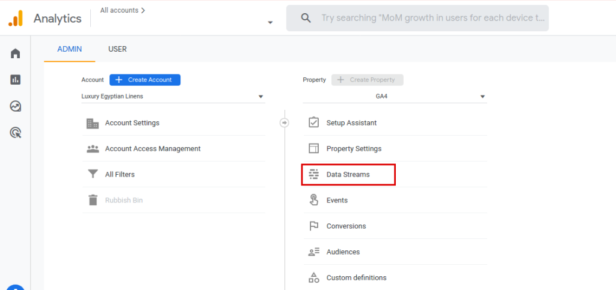
Task: Click the Google Analytics logo
Action: (x=16, y=18)
